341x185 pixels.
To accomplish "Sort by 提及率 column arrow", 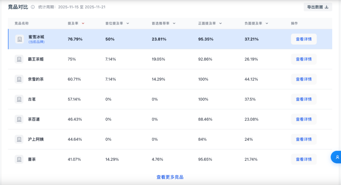I will coord(83,23).
